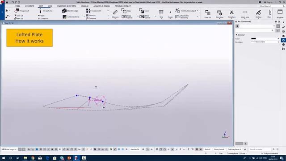Expand the Construction object dropdown arrow

click(x=198, y=11)
